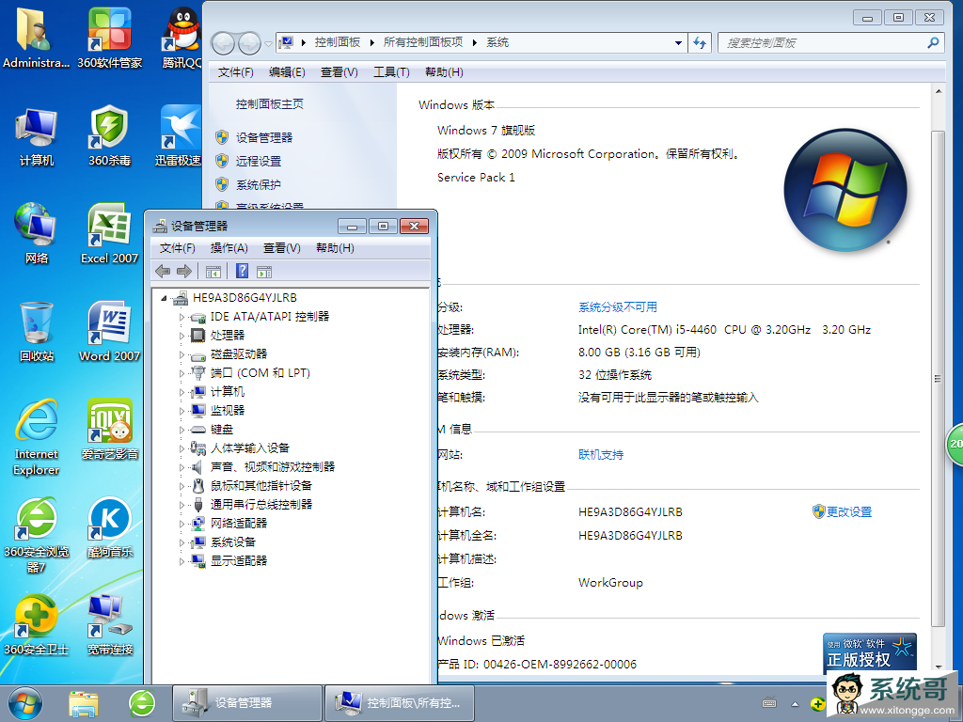
Task: Click 所有控制面板项 in the address breadcrumb
Action: tap(423, 42)
